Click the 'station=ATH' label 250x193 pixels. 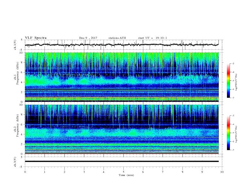(117, 38)
